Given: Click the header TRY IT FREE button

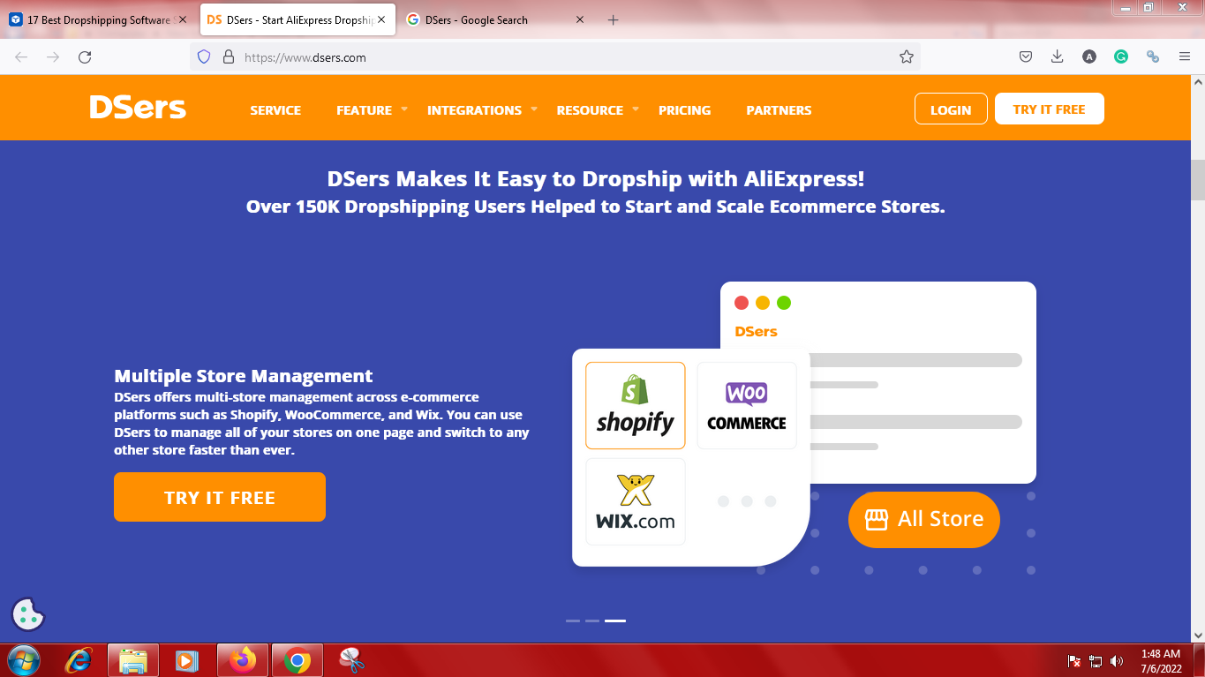Looking at the screenshot, I should pyautogui.click(x=1049, y=109).
